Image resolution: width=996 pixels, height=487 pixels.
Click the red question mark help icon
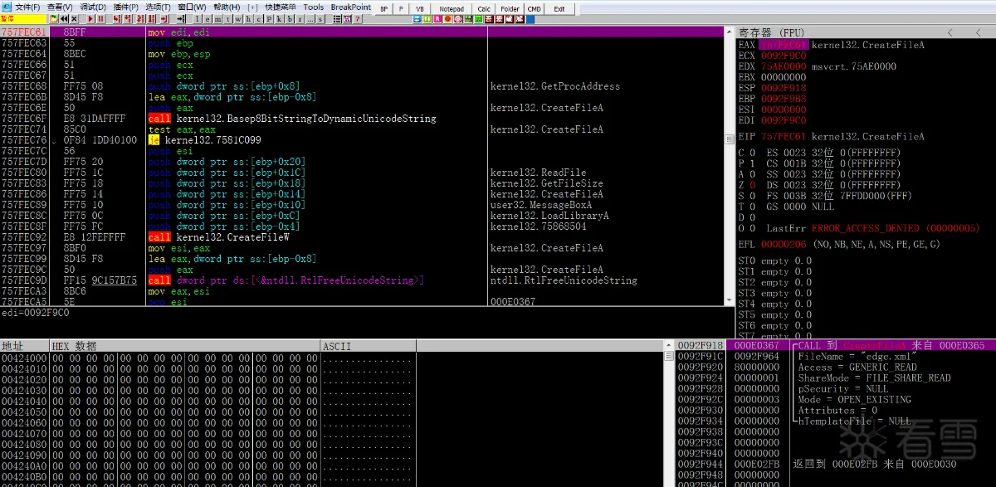point(358,18)
